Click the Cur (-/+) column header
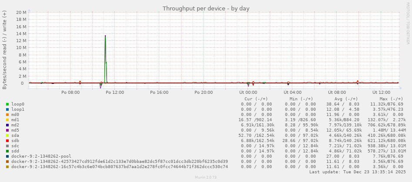 pyautogui.click(x=256, y=99)
